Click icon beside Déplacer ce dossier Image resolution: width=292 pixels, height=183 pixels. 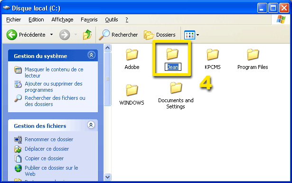(18, 149)
